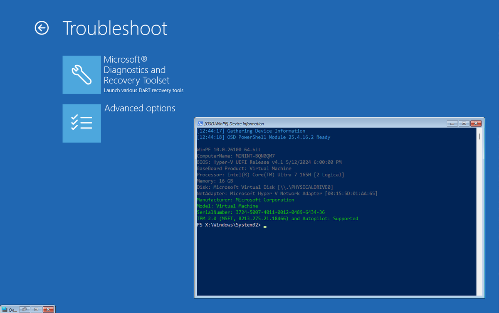This screenshot has height=313, width=499.
Task: Open the Diagnostics and Recovery Toolset wrench tile
Action: click(x=82, y=74)
